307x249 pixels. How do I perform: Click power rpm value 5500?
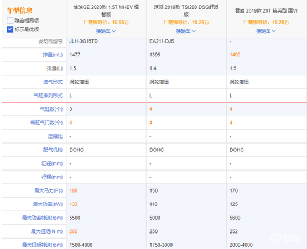tap(75, 218)
